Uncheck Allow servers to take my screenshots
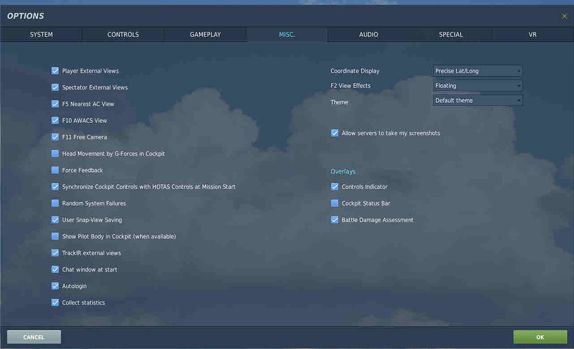Image resolution: width=574 pixels, height=349 pixels. click(x=335, y=133)
